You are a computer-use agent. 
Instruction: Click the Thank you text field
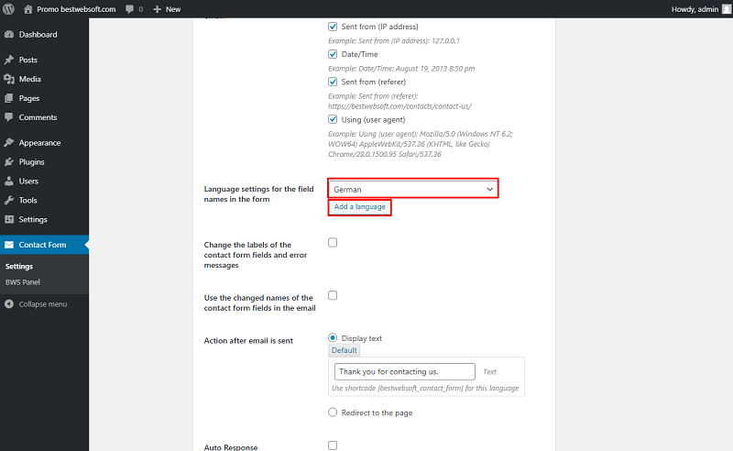tap(405, 371)
